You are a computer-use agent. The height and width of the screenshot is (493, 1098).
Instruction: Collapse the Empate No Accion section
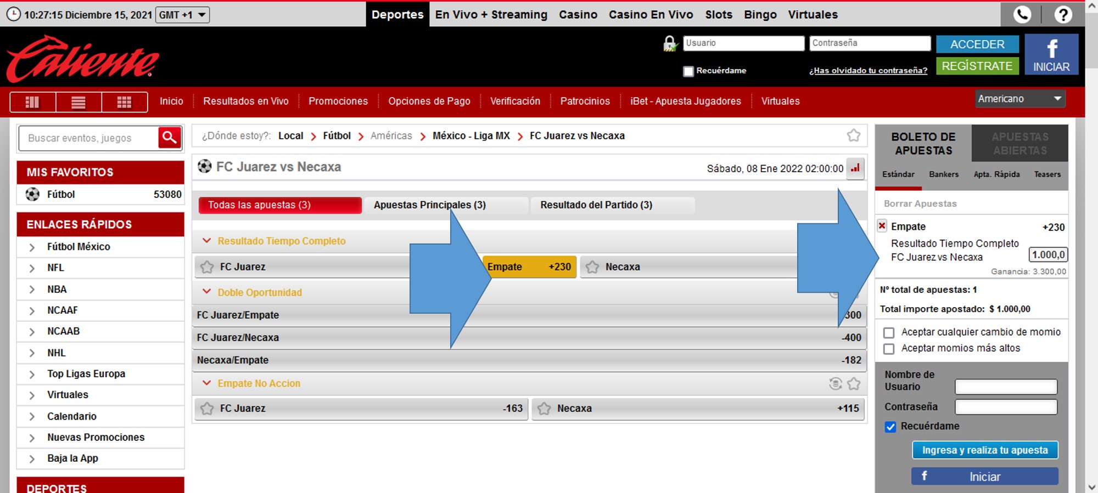(x=206, y=383)
